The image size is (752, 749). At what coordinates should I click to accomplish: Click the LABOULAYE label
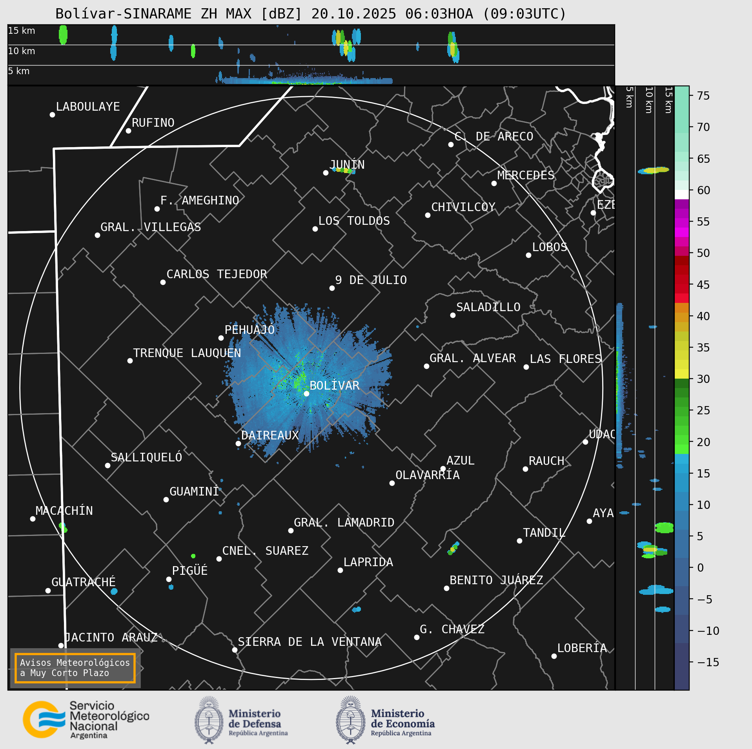88,106
